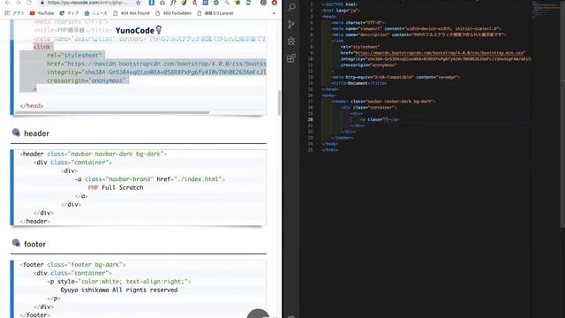Click the closing </html> tag in editor
This screenshot has width=565, height=318.
tap(329, 150)
